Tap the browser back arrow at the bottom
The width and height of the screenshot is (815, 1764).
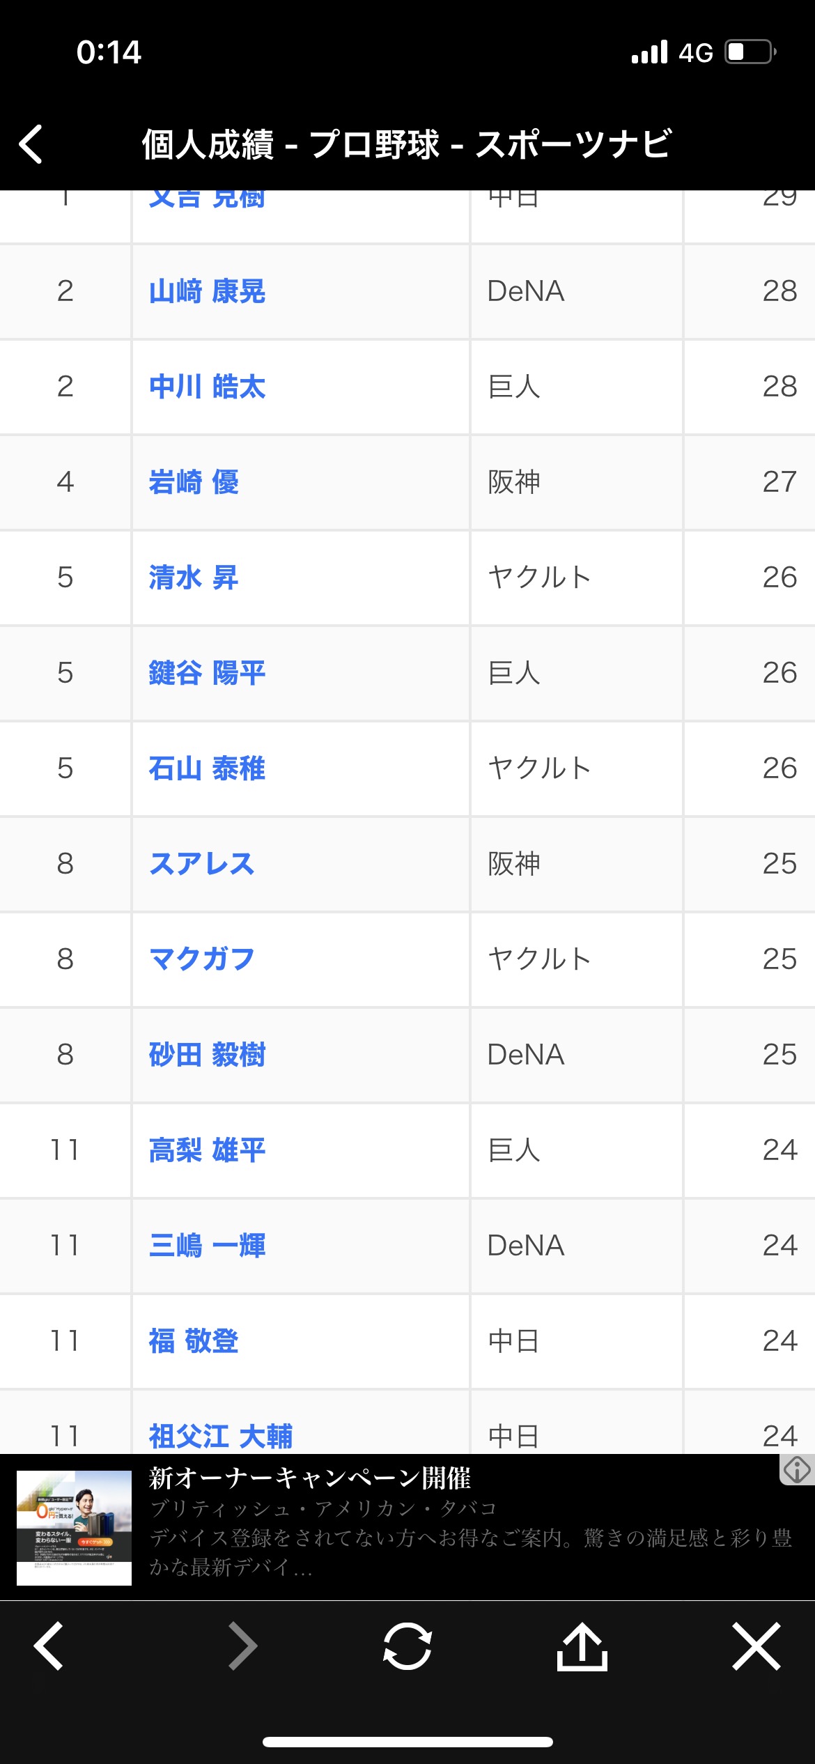[x=49, y=1646]
